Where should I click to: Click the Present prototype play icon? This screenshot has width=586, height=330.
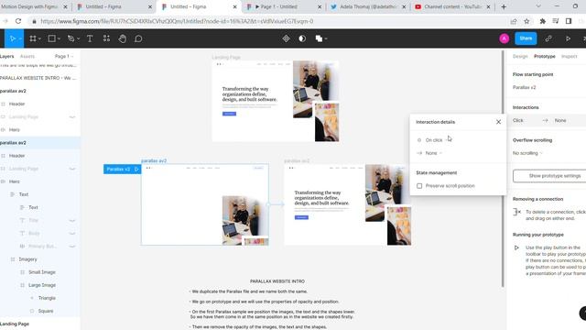568,38
